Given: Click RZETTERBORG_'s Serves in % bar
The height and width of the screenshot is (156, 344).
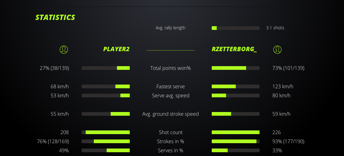Looking at the screenshot, I should (235, 150).
